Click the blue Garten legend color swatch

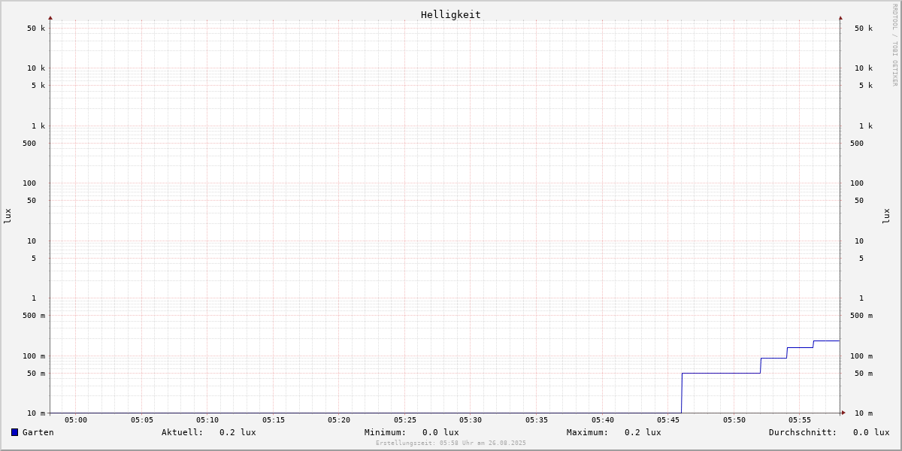[x=14, y=432]
